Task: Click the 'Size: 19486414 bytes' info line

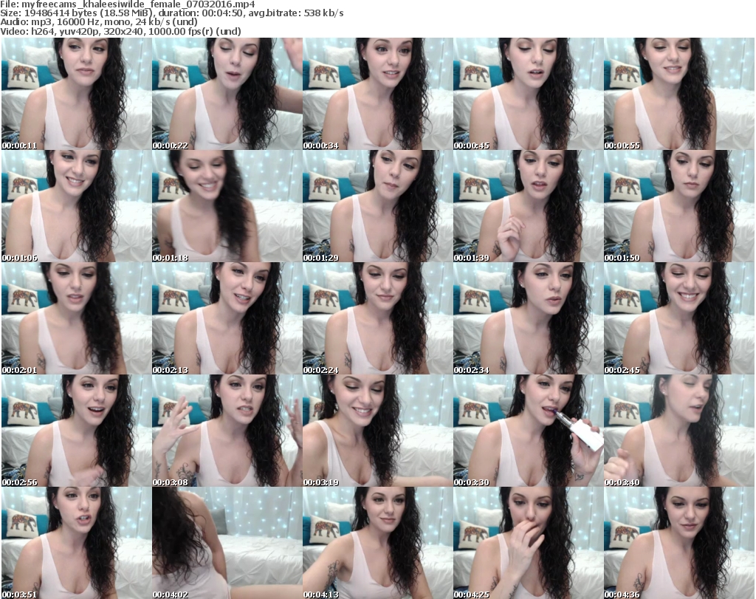Action: pos(172,13)
